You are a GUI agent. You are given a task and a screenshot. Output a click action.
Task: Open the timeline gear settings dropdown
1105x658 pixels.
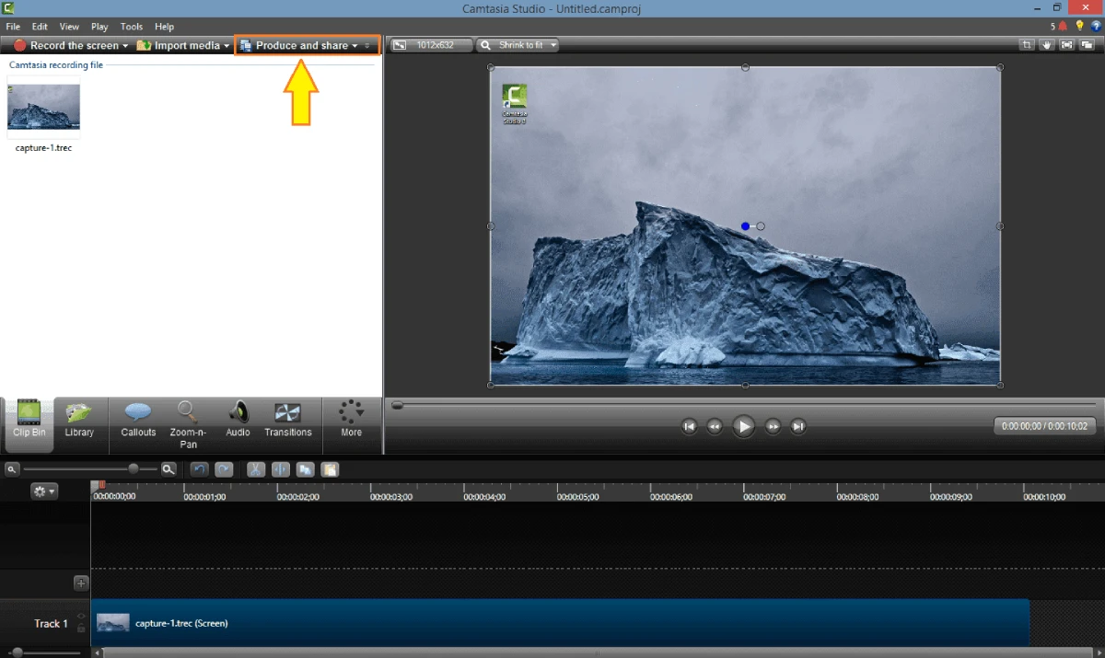(44, 491)
